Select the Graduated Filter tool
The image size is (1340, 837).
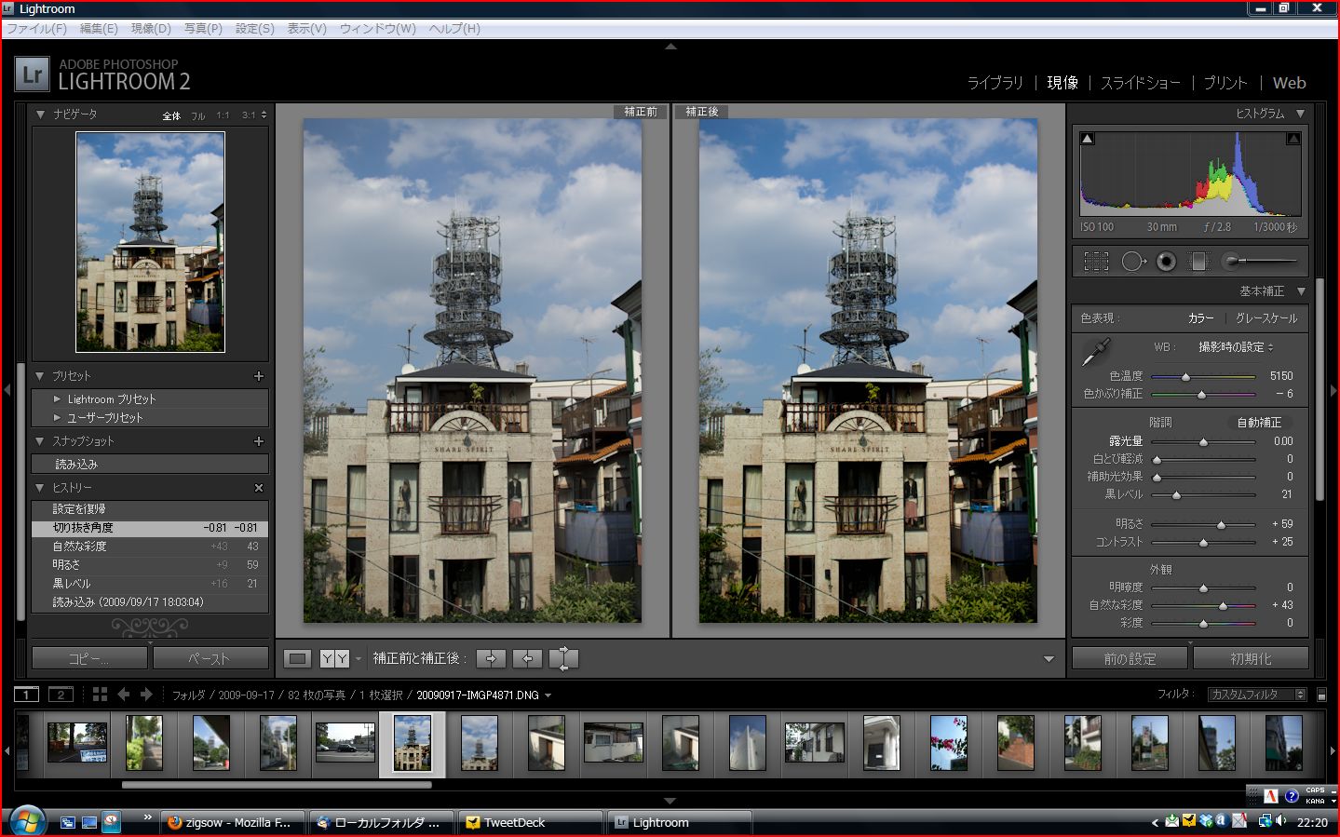click(1198, 262)
